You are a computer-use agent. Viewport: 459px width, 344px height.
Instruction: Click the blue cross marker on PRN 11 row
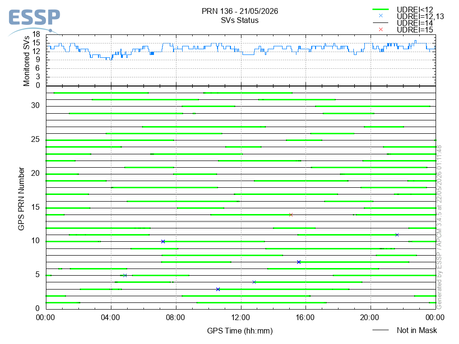pyautogui.click(x=397, y=235)
